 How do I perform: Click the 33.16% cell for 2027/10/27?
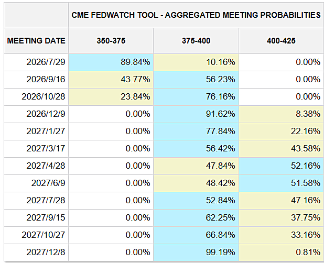coord(281,235)
